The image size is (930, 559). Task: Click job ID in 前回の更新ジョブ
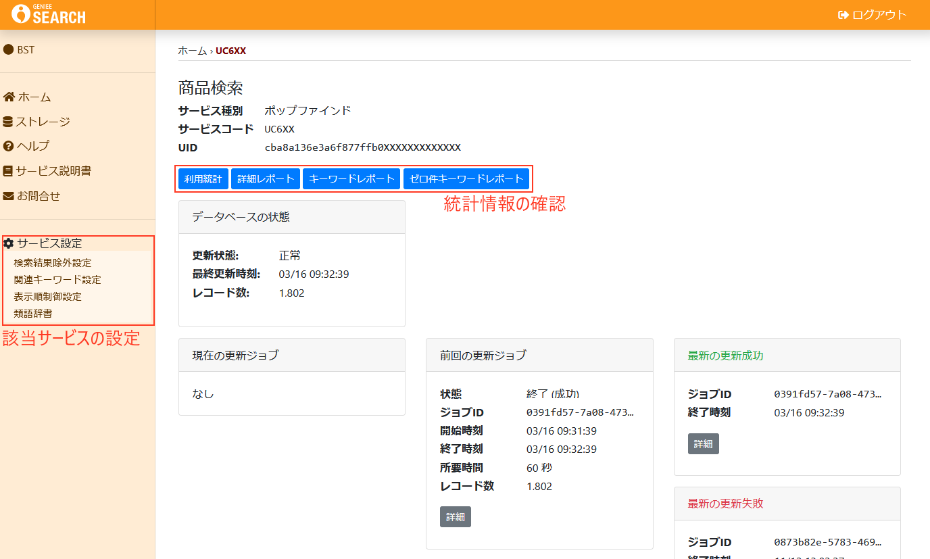click(x=580, y=412)
